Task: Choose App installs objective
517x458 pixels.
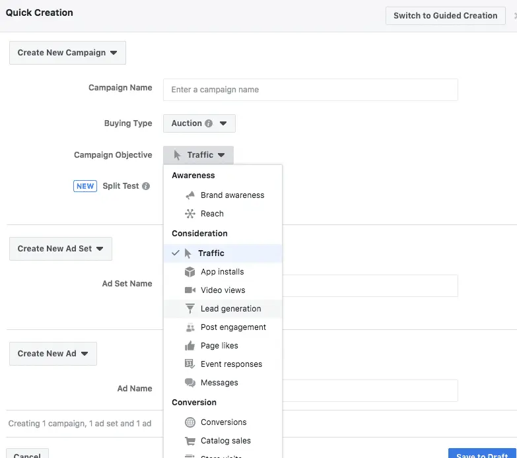Action: [x=223, y=272]
